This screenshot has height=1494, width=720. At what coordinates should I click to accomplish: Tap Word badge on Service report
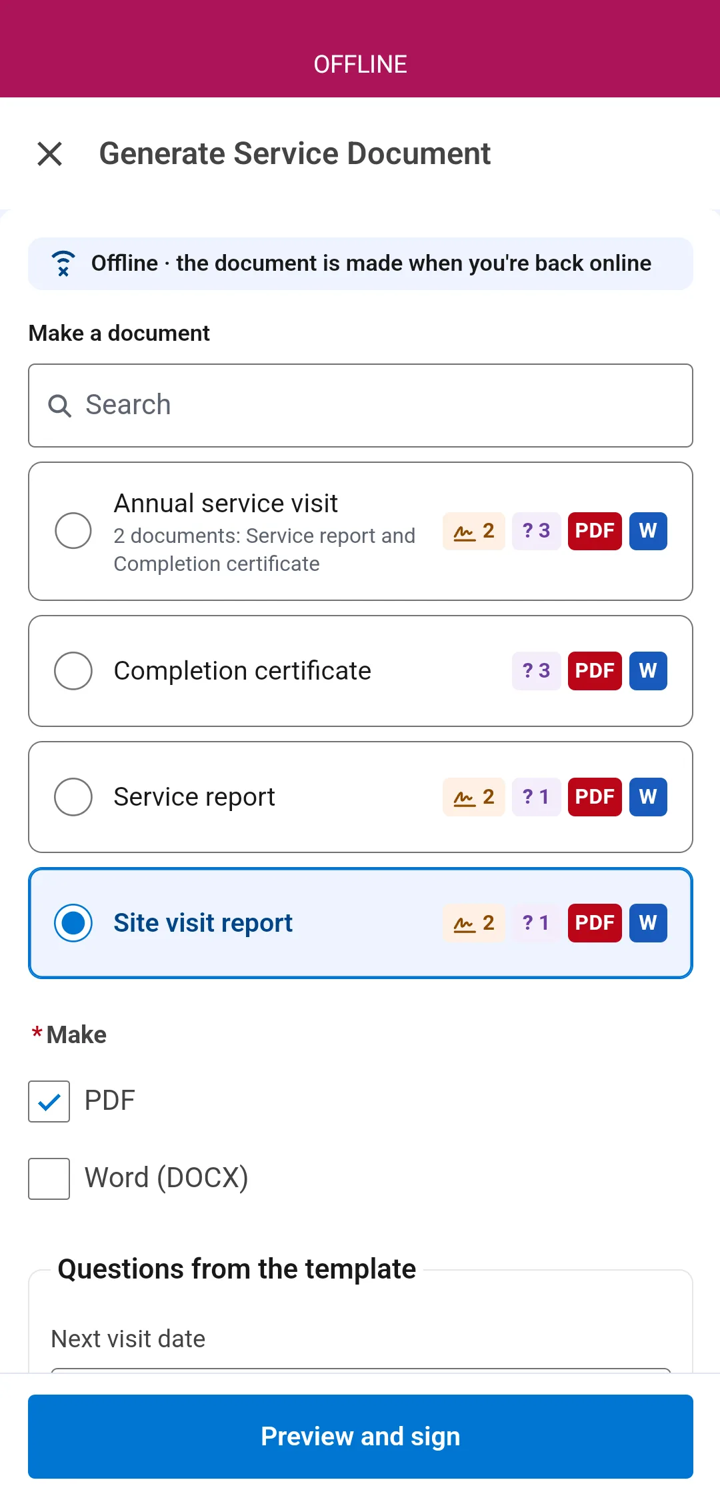point(648,797)
